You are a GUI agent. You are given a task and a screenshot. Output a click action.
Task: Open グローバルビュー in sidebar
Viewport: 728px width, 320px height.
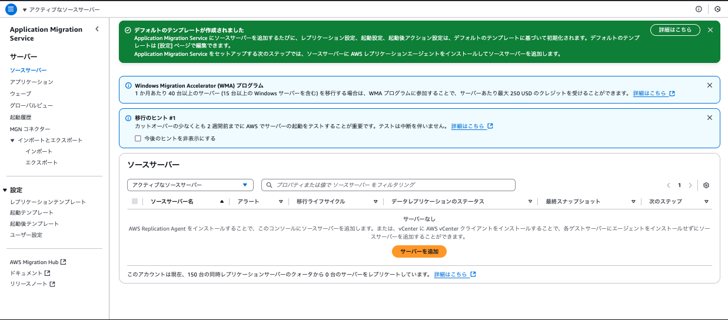[32, 106]
